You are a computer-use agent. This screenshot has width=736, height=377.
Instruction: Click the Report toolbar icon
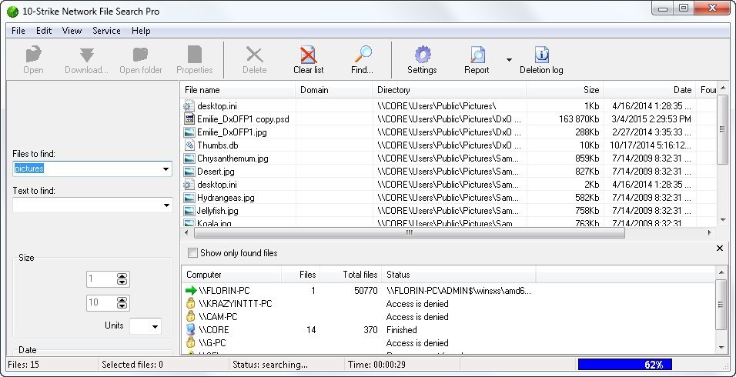point(477,55)
